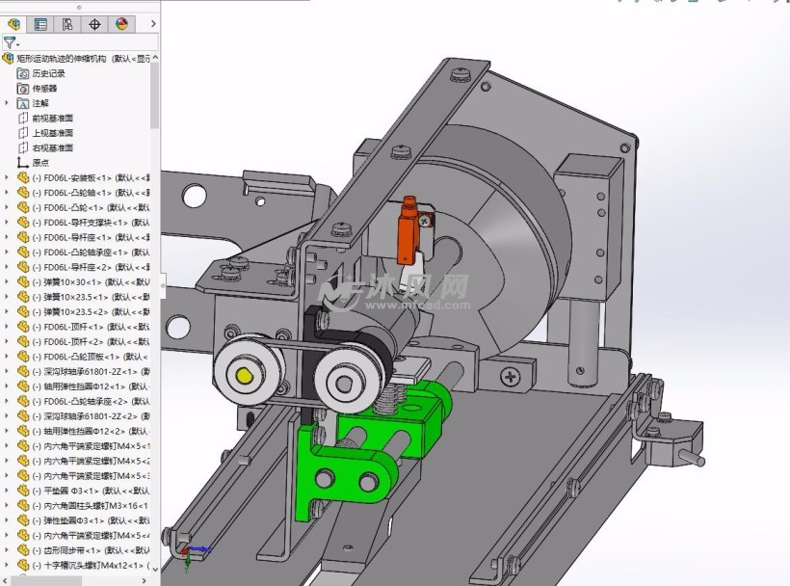
Task: Select the 原点 origin icon
Action: point(24,163)
